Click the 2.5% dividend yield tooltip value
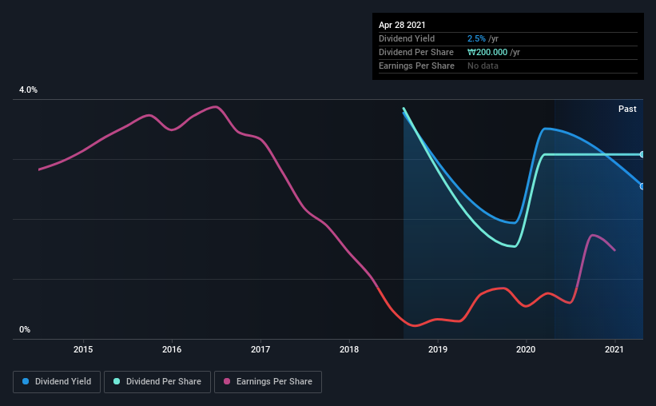Image resolution: width=656 pixels, height=406 pixels. 476,38
